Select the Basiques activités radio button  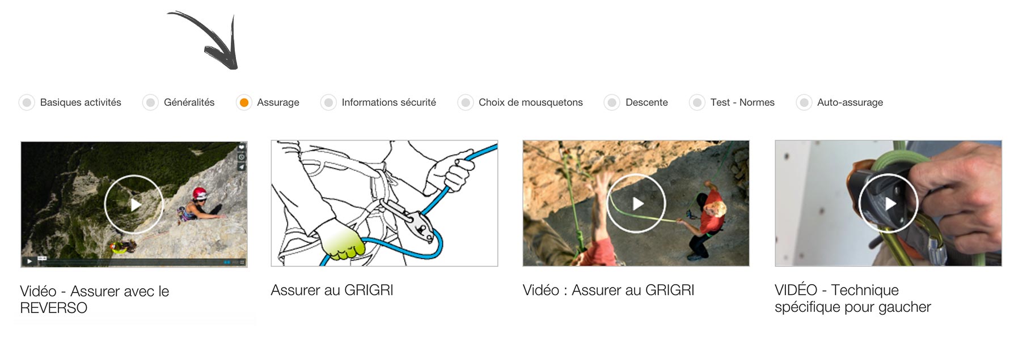tap(27, 102)
